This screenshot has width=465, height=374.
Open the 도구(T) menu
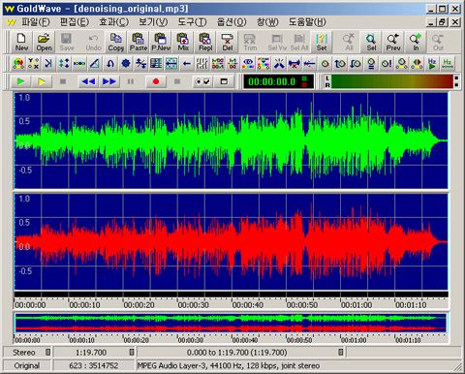(192, 22)
